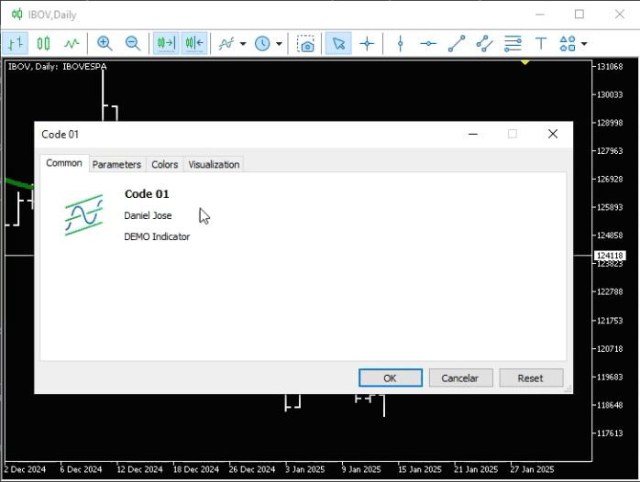Click the Reset button
This screenshot has width=640, height=482.
tap(531, 378)
